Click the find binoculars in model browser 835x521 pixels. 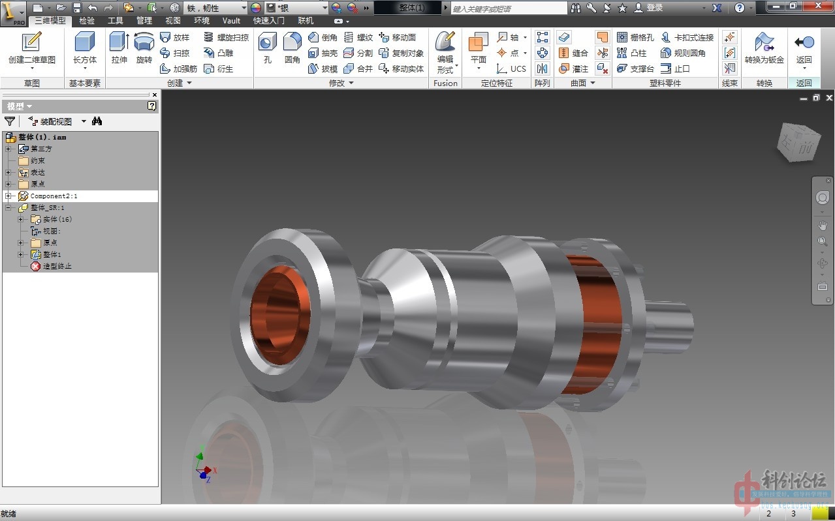click(x=97, y=121)
